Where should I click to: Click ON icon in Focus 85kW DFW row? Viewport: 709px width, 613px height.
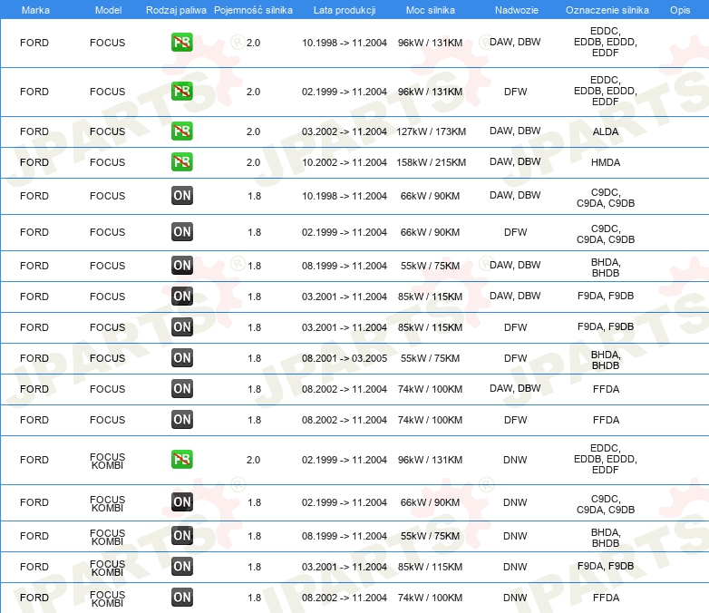click(x=181, y=326)
